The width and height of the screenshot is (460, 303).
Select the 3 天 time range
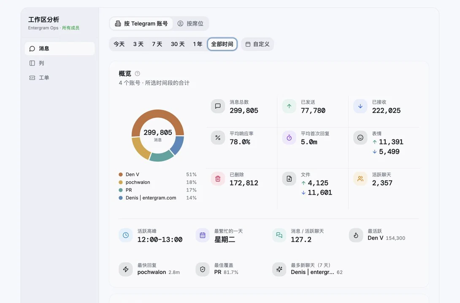138,44
